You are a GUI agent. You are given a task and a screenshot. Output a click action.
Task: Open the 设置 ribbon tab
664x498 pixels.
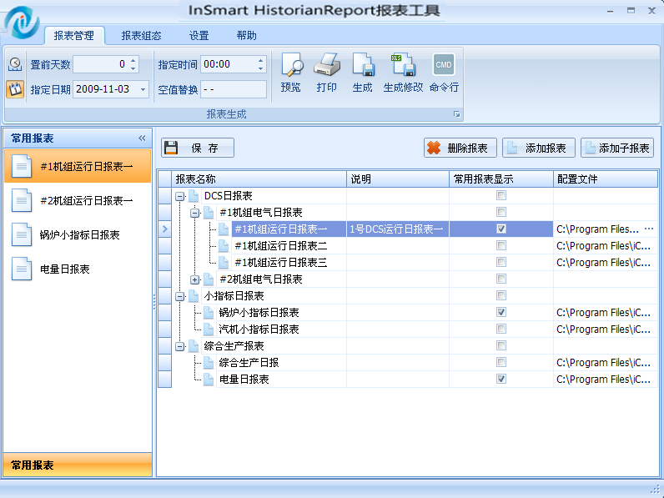pyautogui.click(x=199, y=36)
